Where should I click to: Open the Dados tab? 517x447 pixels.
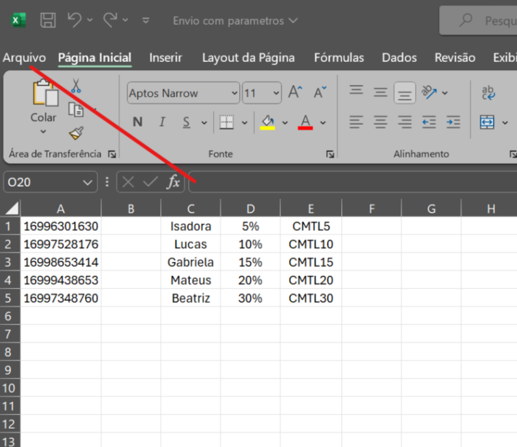tap(399, 57)
